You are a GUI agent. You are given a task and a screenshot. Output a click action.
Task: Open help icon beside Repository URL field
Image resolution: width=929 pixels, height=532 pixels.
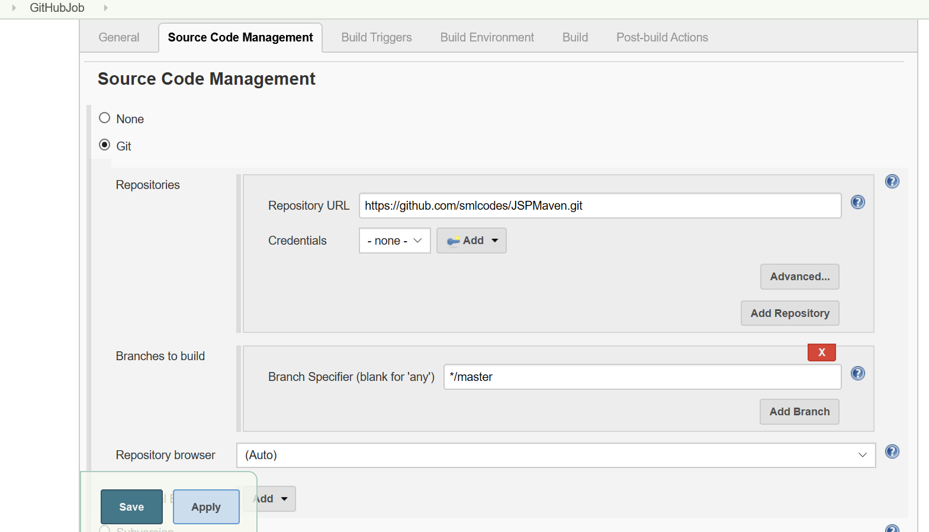857,203
